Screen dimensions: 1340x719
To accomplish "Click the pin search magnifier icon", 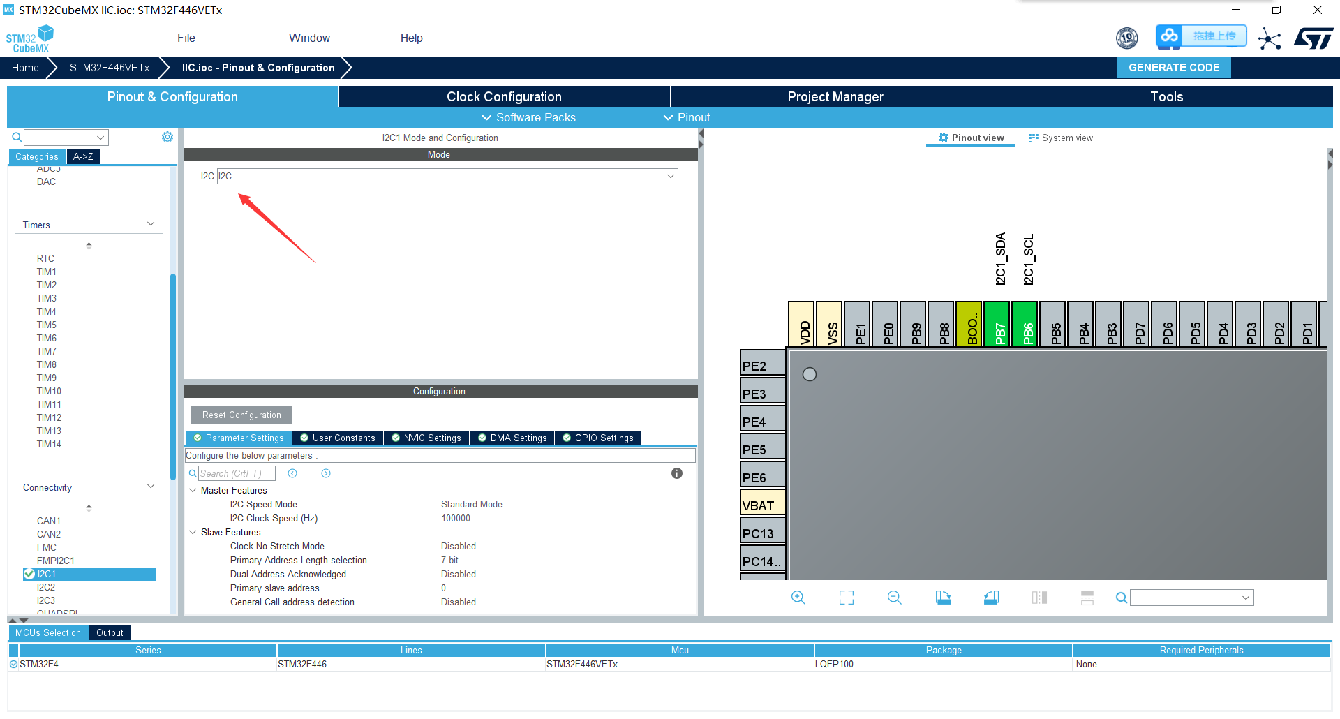I will [x=1121, y=598].
